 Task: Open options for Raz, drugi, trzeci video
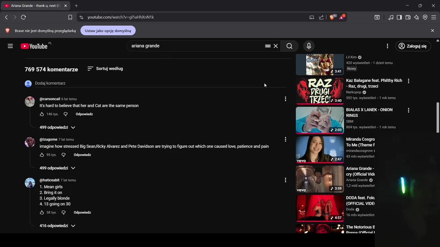[408, 81]
